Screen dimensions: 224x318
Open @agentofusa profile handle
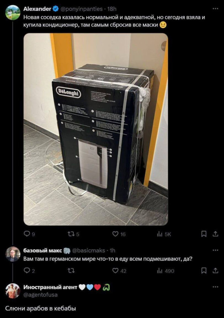click(x=40, y=295)
